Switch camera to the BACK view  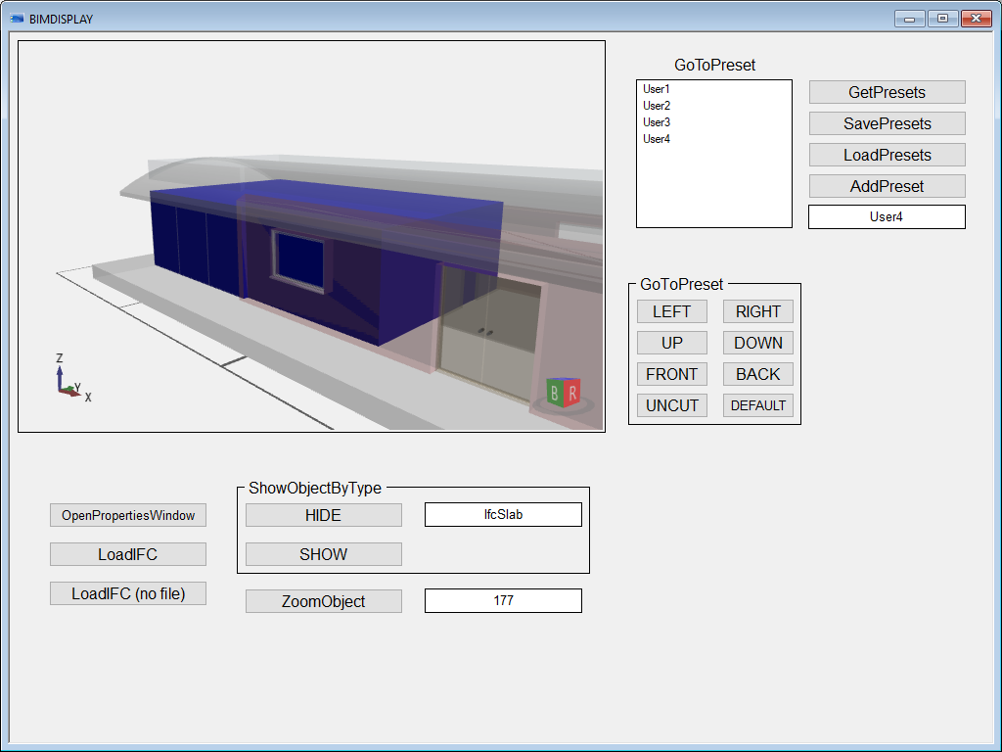pyautogui.click(x=757, y=373)
